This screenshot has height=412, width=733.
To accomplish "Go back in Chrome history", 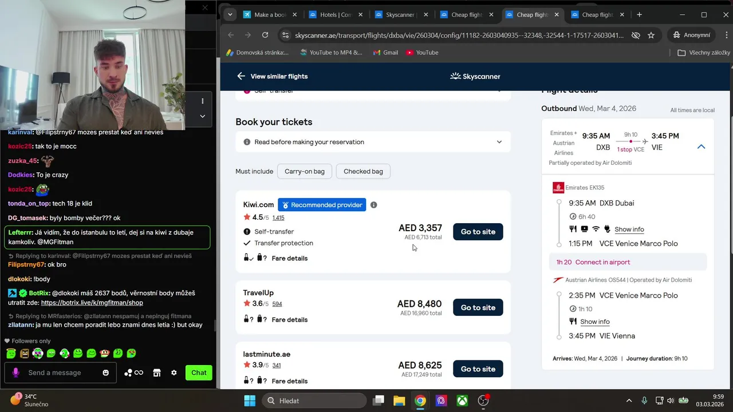I will coord(231,35).
